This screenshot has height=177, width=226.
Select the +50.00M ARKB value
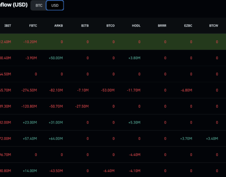tap(56, 58)
